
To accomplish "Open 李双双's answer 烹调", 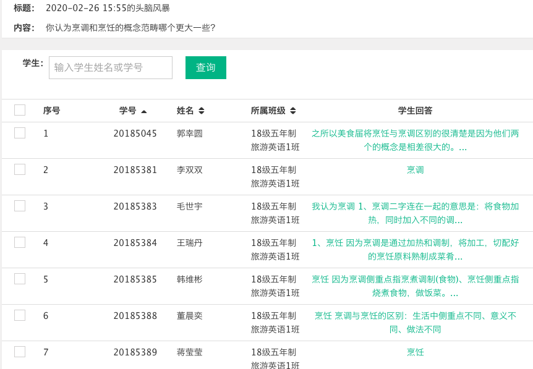I will point(415,170).
